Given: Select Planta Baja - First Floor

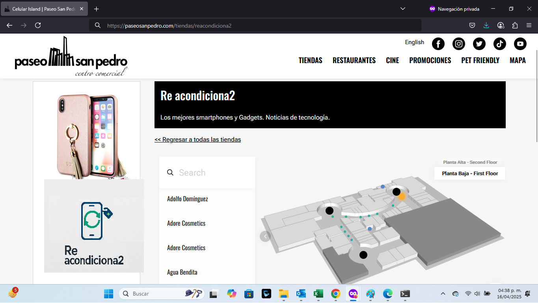Looking at the screenshot, I should (470, 173).
